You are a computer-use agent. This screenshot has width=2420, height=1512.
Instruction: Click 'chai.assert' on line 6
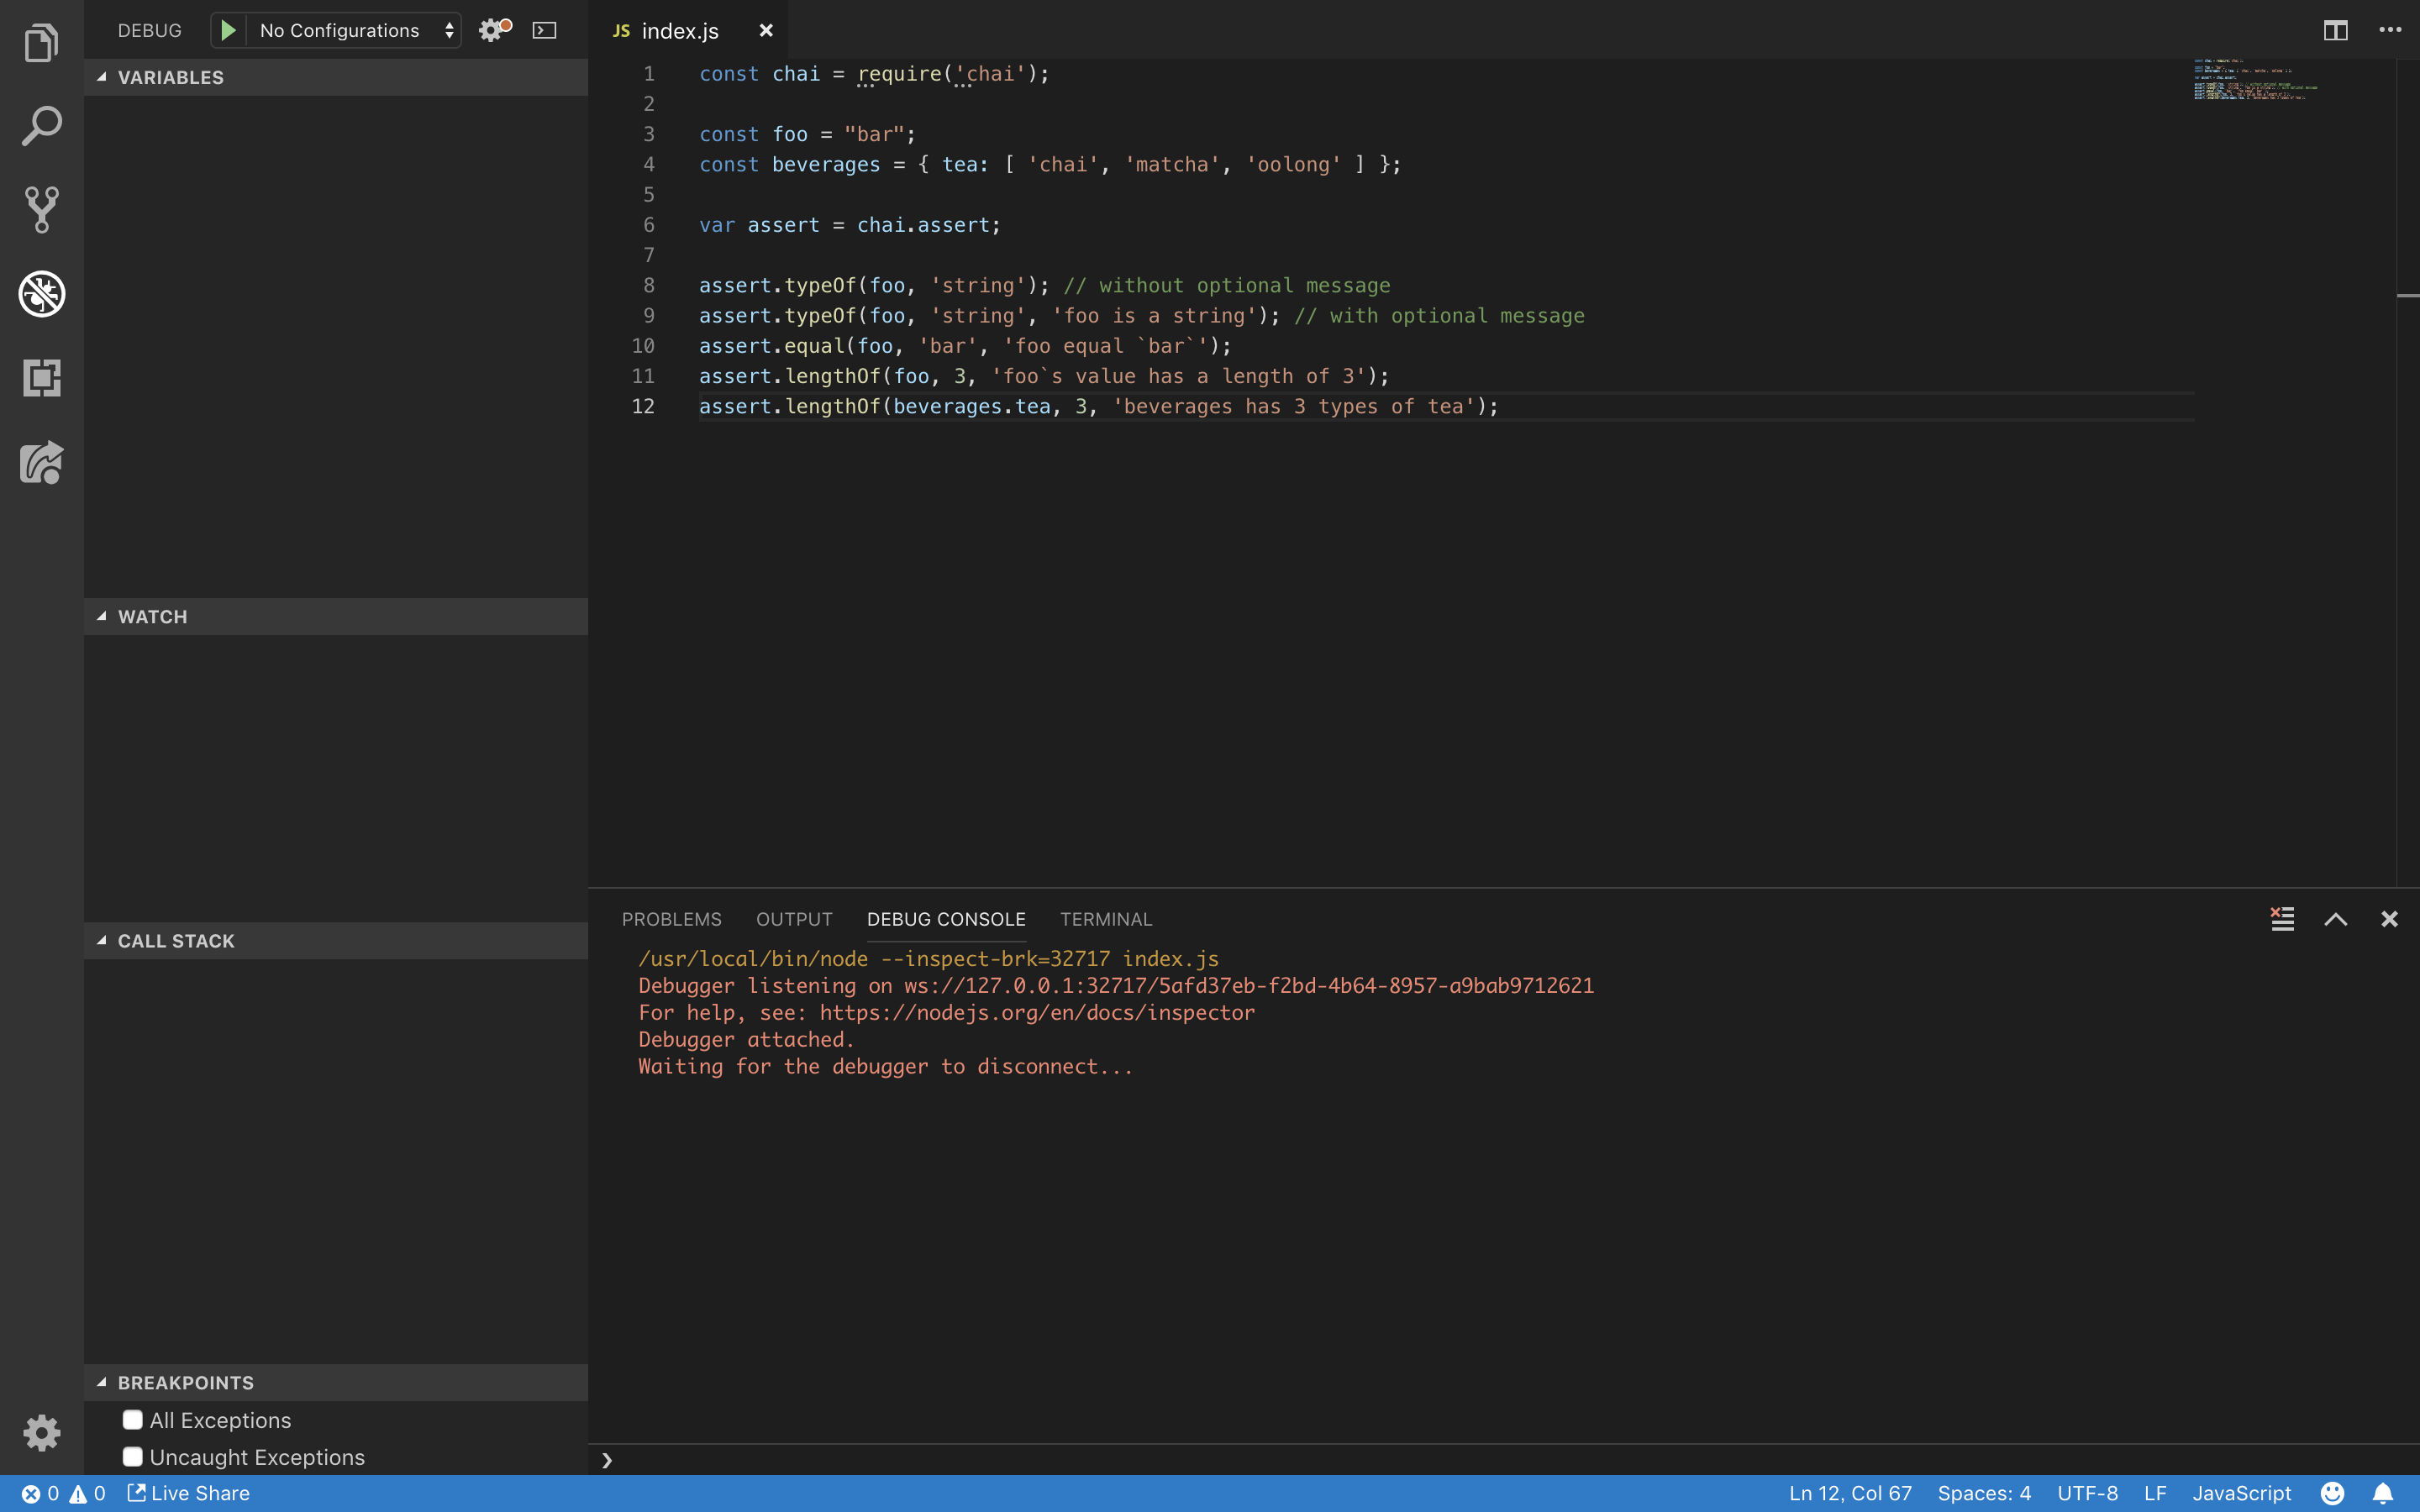point(923,225)
